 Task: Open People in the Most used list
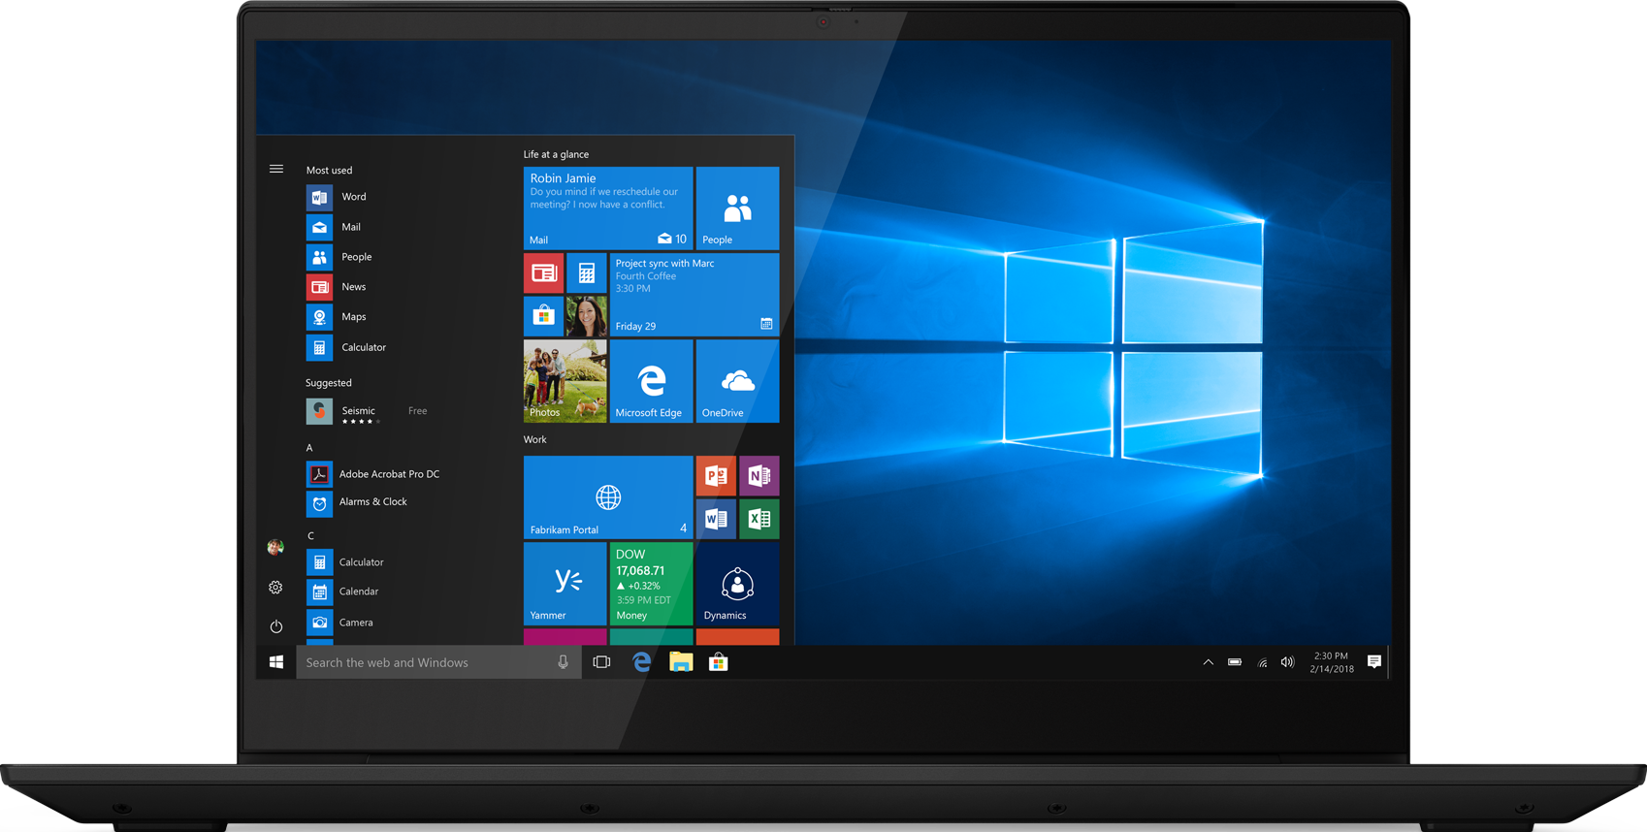(340, 257)
